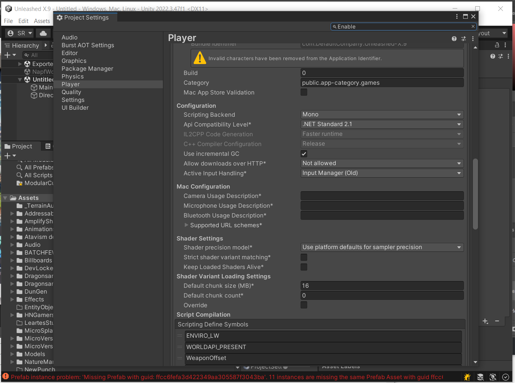The width and height of the screenshot is (515, 383).
Task: Click the cache server database status icon
Action: point(480,377)
